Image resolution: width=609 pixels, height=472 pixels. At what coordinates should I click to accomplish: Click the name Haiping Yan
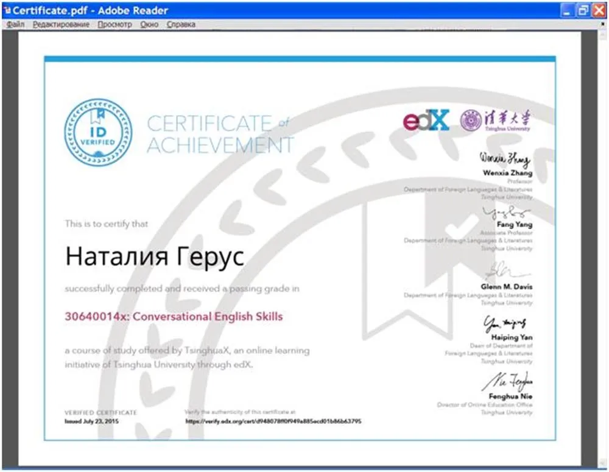(x=512, y=337)
